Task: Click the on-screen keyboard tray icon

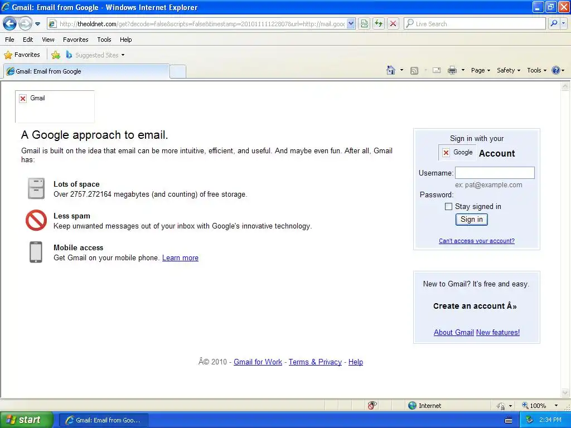Action: coord(509,420)
